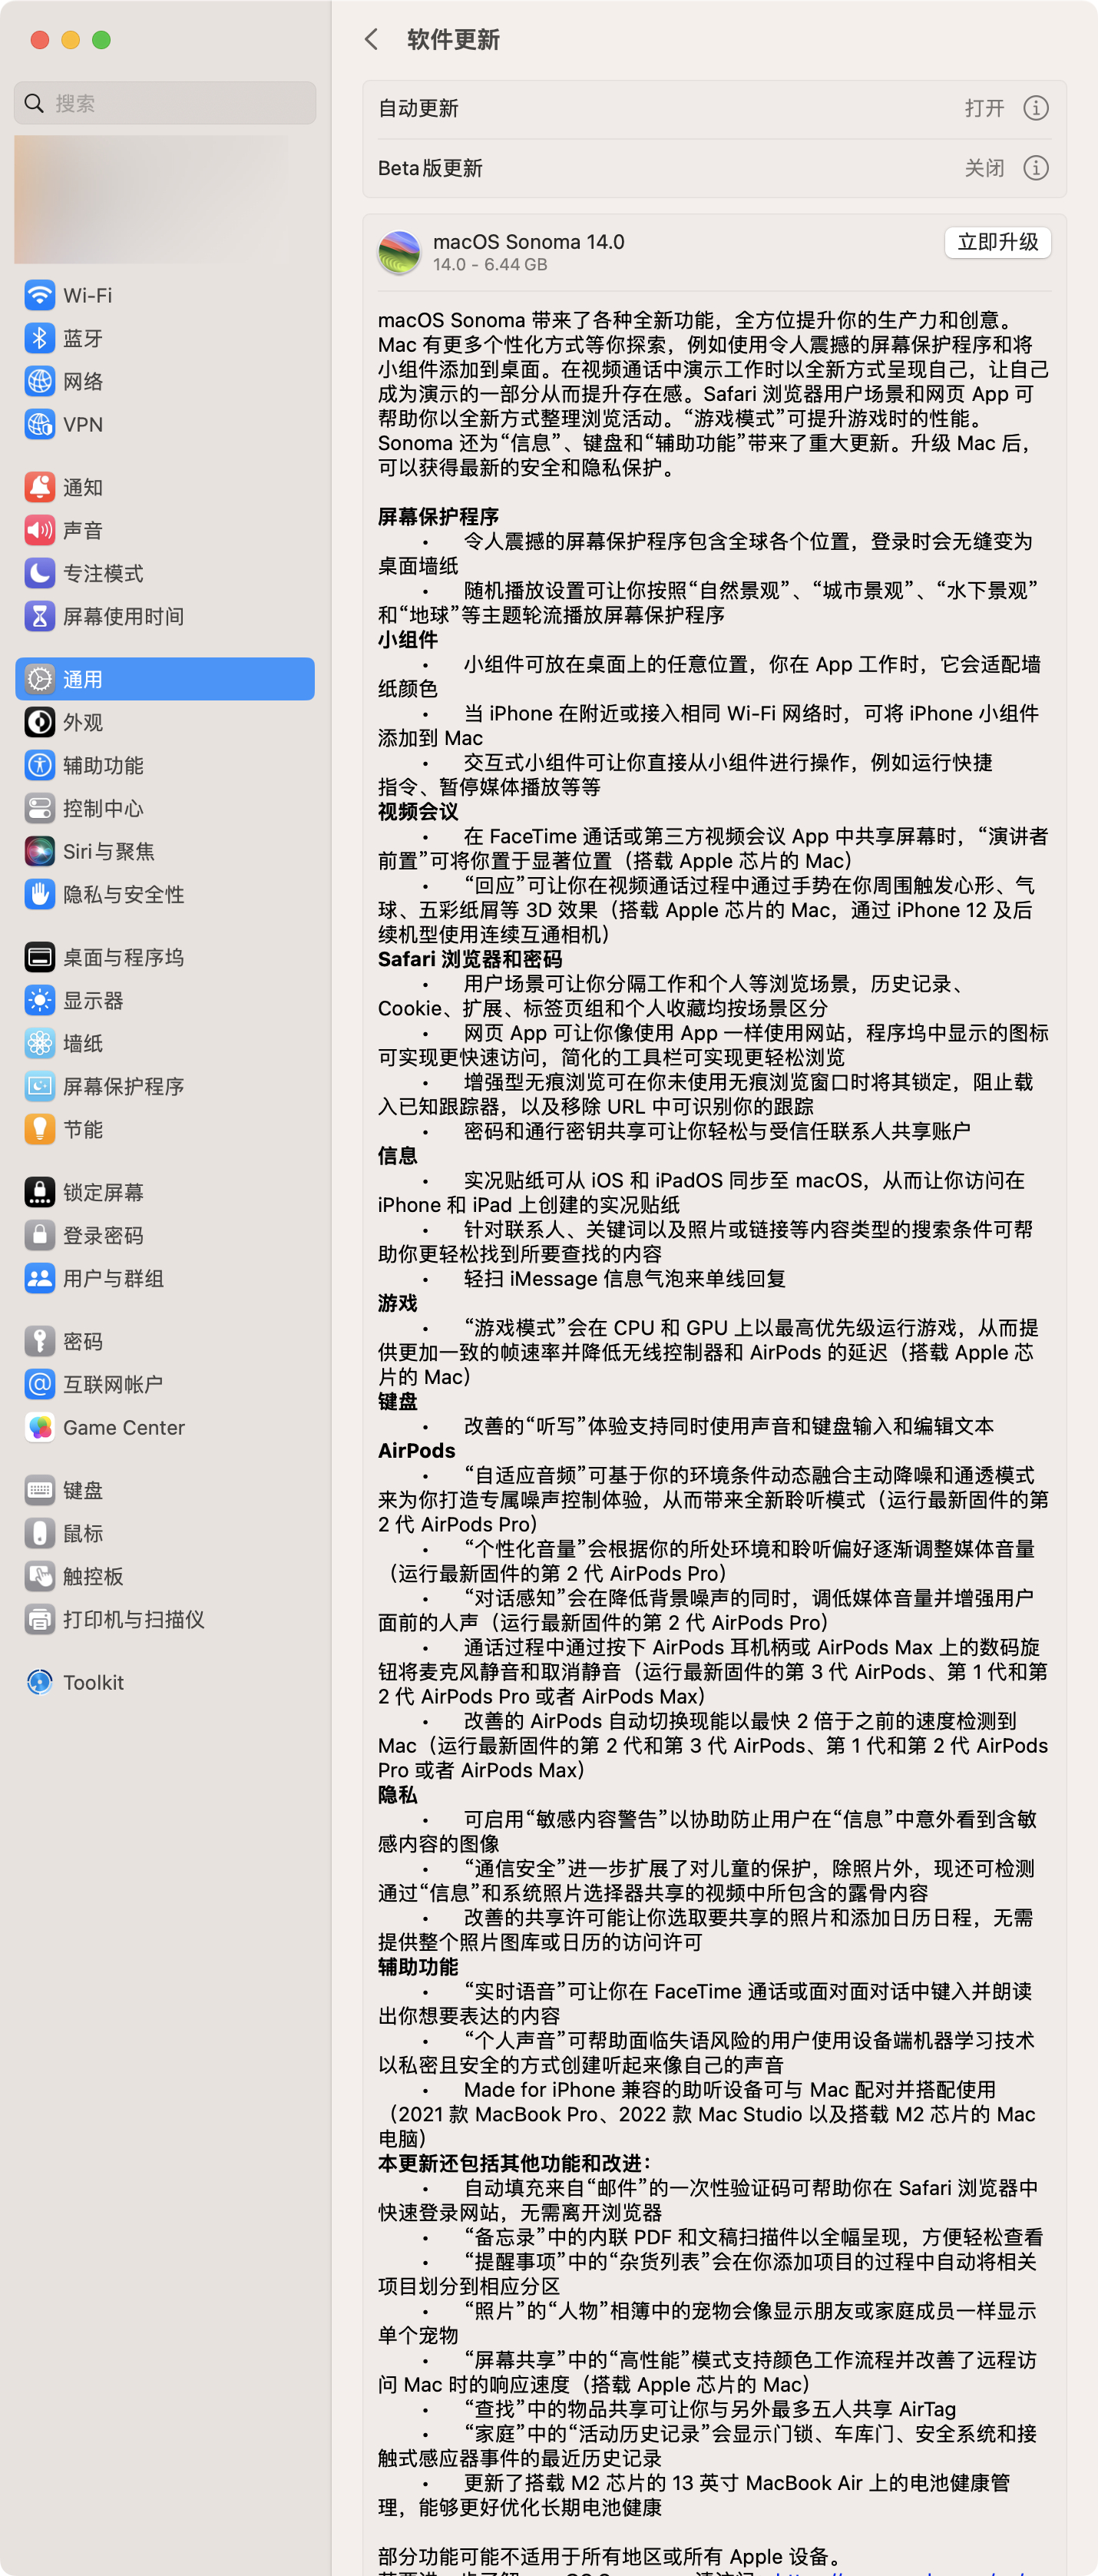Click the 本更新还包括其他功能和改进 heading
1098x2576 pixels.
tap(515, 2163)
